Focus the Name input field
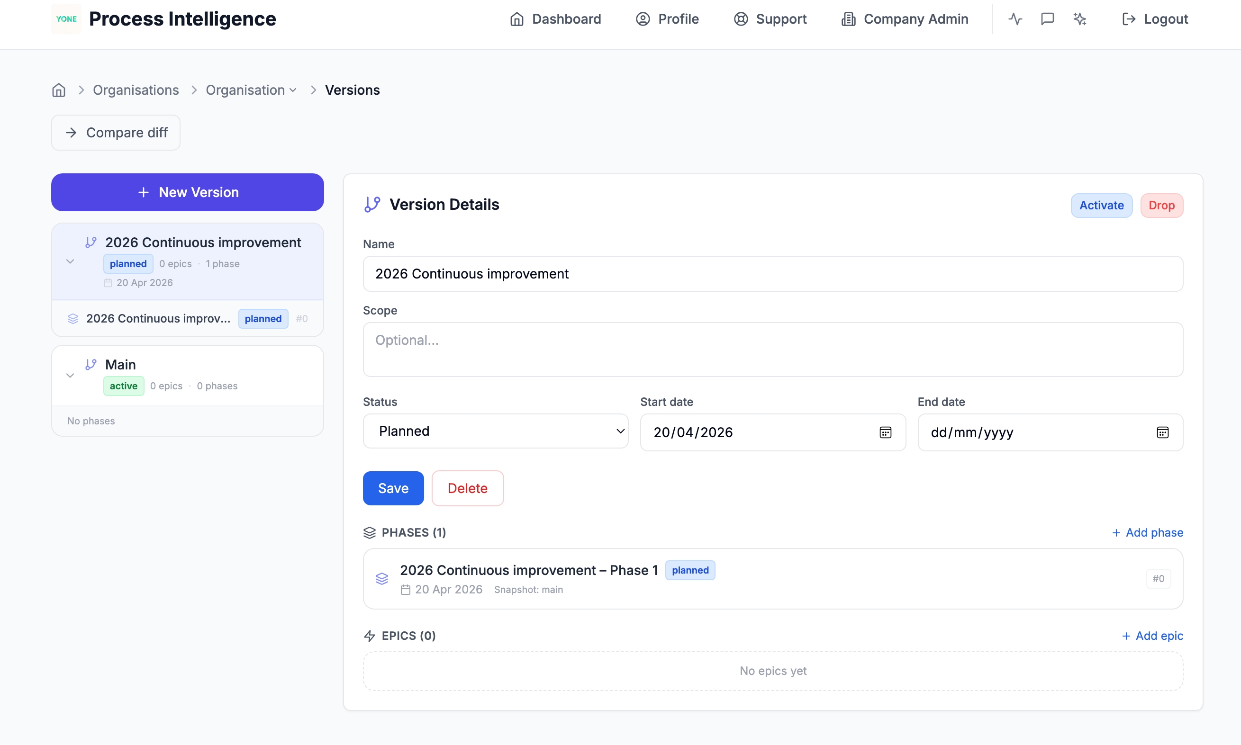The height and width of the screenshot is (745, 1241). [773, 274]
